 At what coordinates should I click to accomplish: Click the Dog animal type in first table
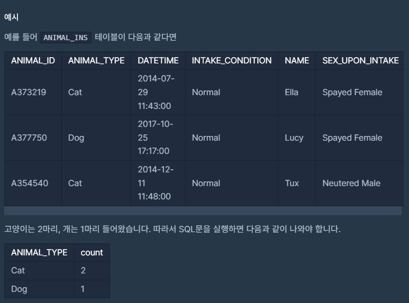[96, 137]
